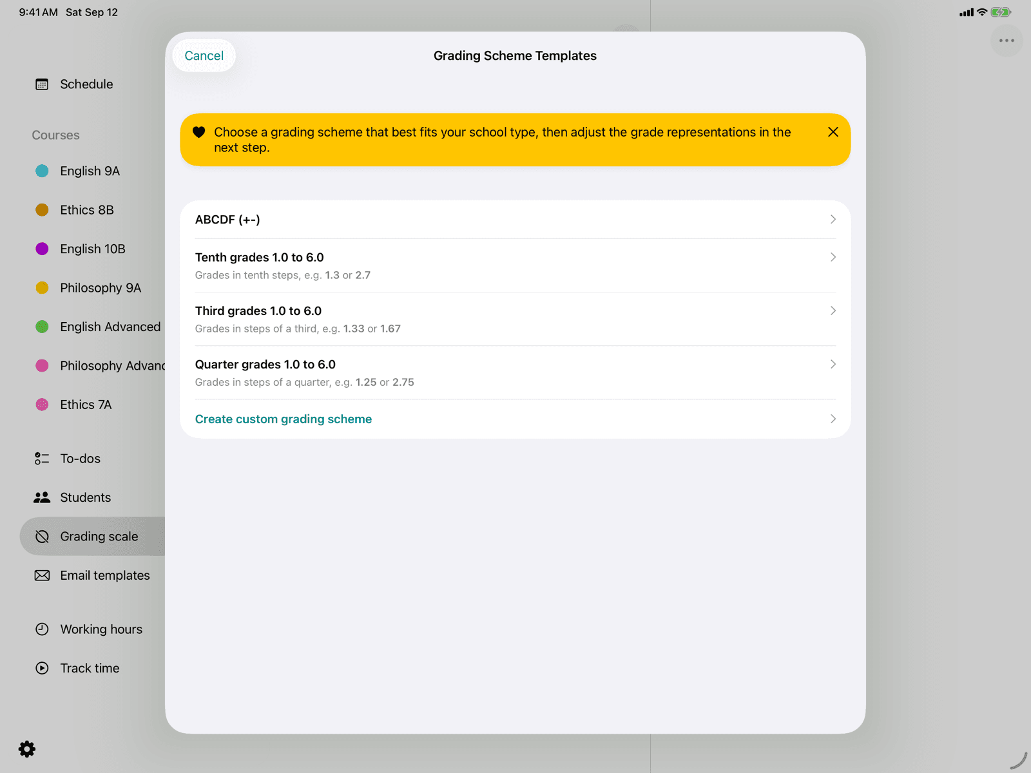This screenshot has height=773, width=1031.
Task: Choose Third grades 1.0 to 6.0
Action: (515, 319)
